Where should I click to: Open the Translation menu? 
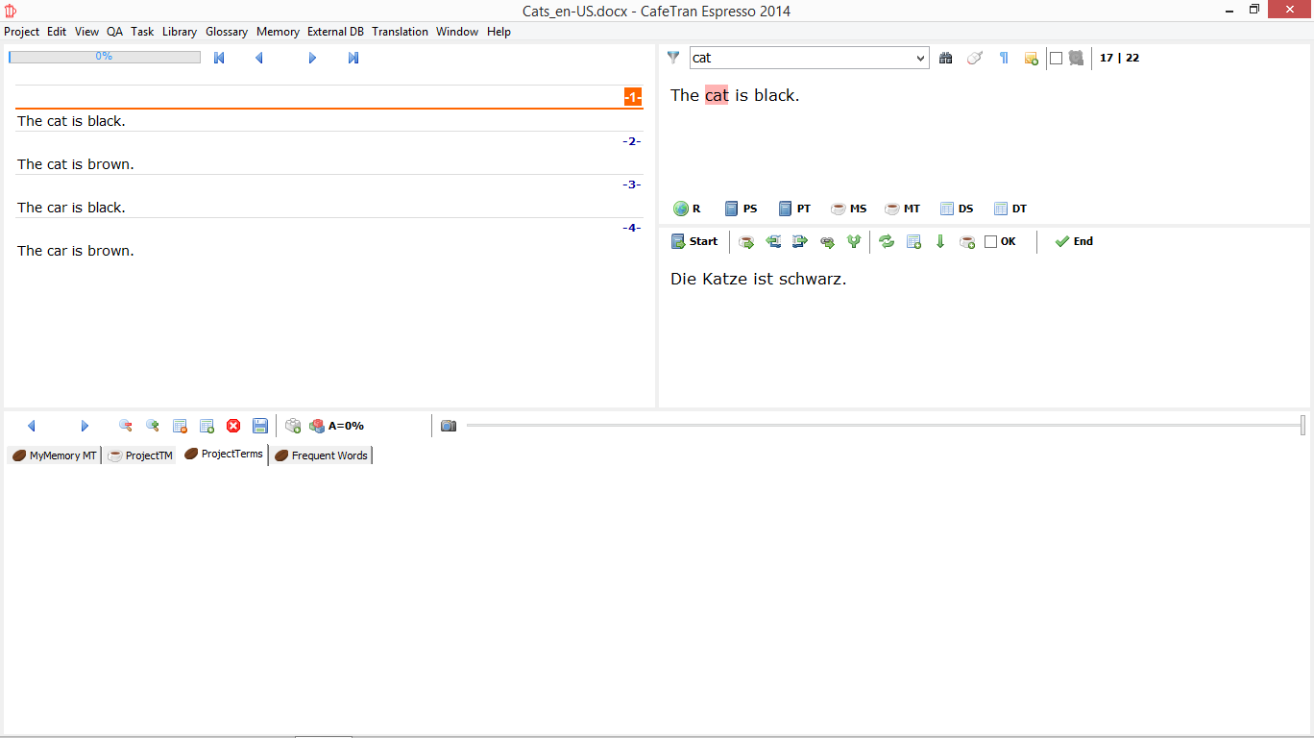[400, 32]
